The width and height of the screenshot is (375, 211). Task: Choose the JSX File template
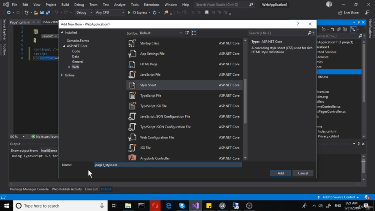tap(184, 148)
